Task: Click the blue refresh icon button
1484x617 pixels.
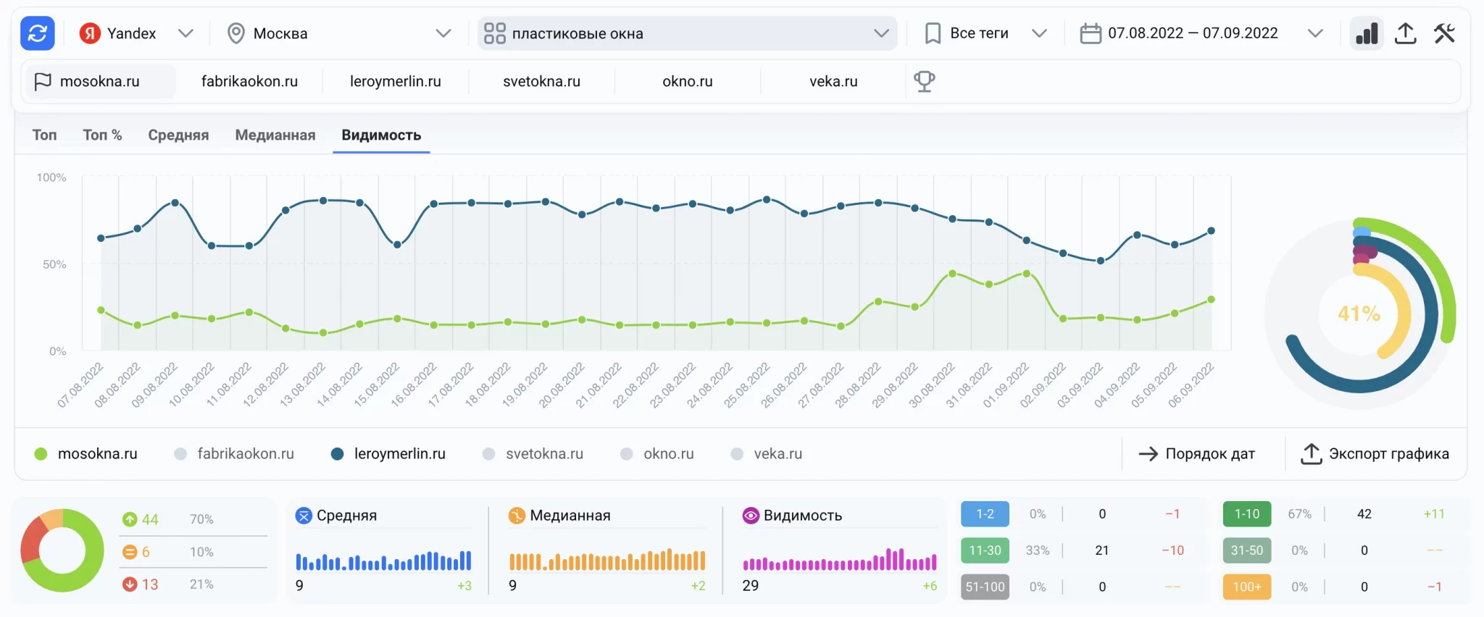Action: [38, 33]
